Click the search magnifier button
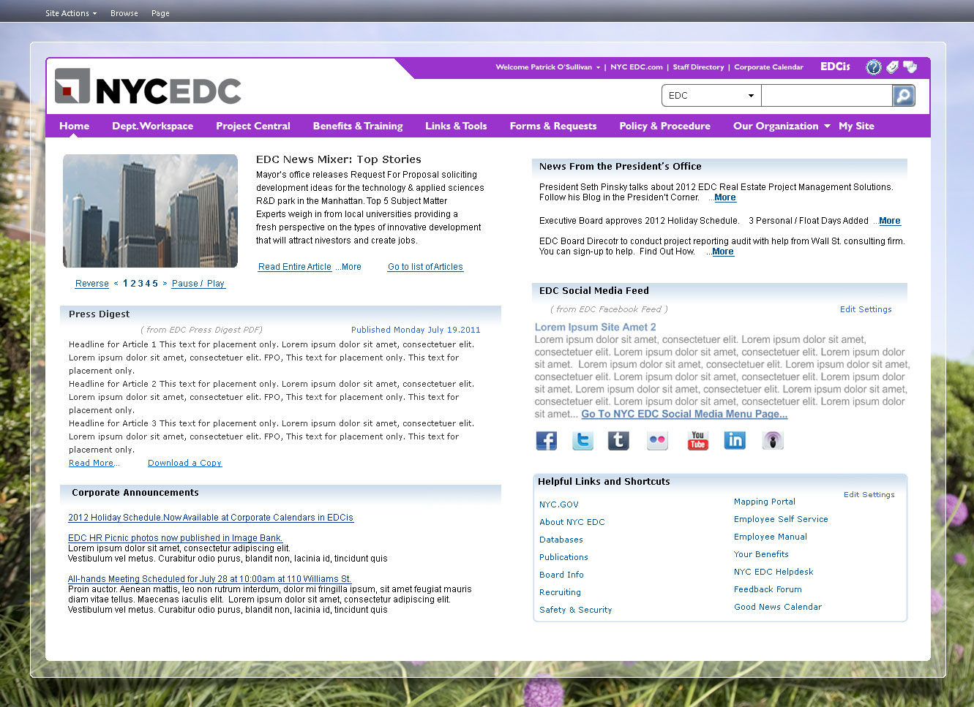The height and width of the screenshot is (707, 974). (x=904, y=96)
